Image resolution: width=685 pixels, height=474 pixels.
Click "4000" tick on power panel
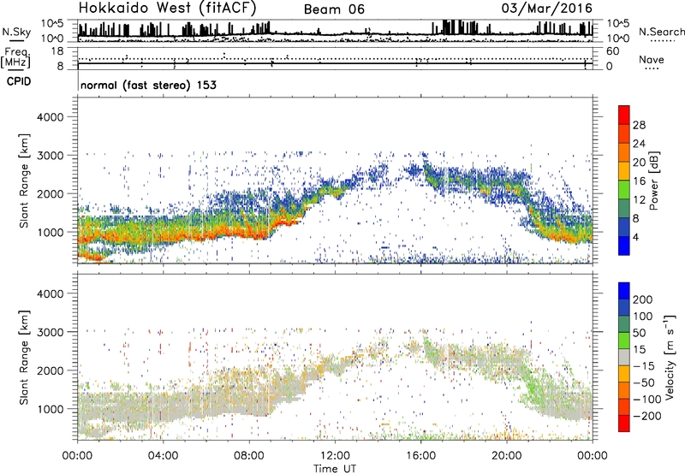51,117
